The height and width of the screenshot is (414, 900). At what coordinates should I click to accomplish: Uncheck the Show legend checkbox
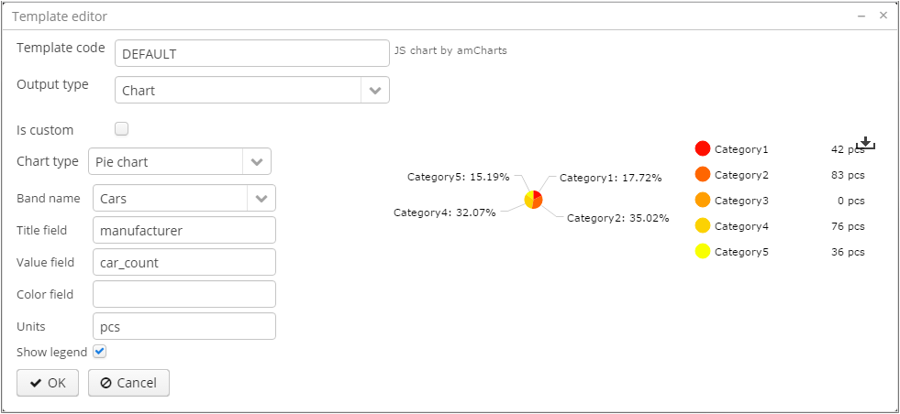click(x=100, y=351)
